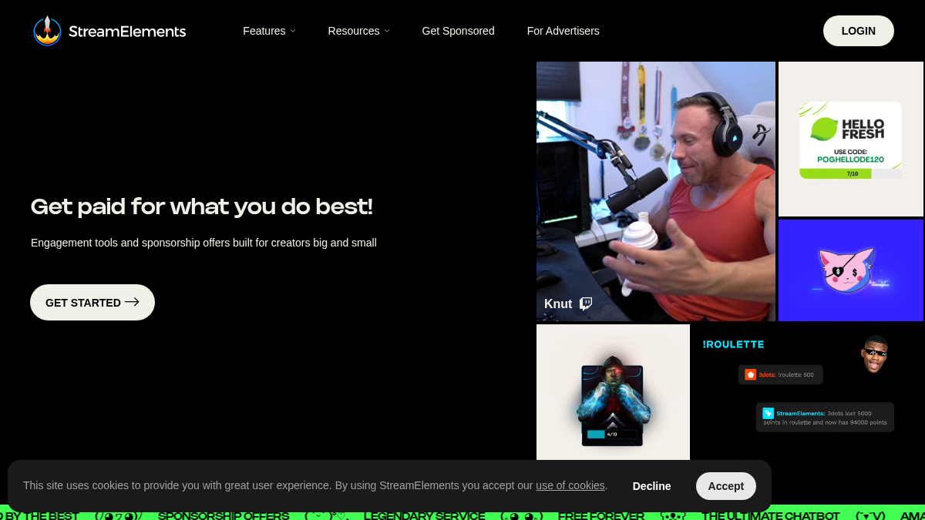Decline the cookie consent
This screenshot has height=520, width=925.
[x=651, y=486]
